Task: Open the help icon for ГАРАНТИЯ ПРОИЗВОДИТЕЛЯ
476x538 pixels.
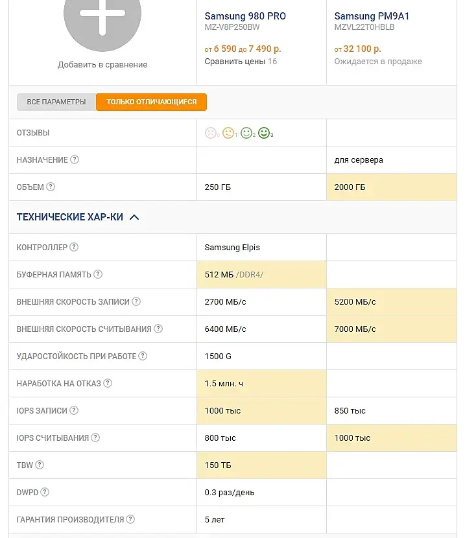Action: pos(130,519)
